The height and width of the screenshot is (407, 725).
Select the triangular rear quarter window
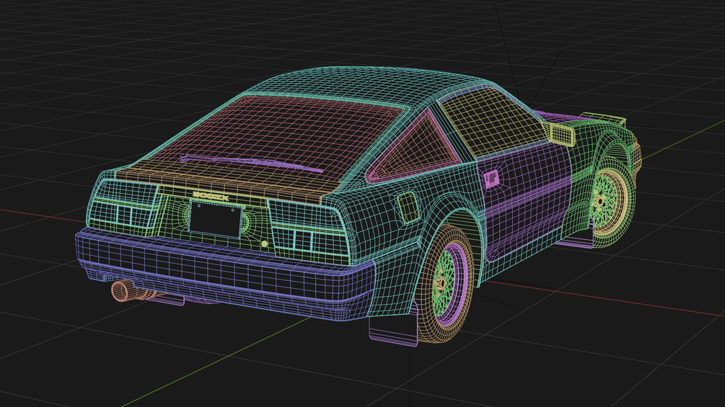coord(416,150)
